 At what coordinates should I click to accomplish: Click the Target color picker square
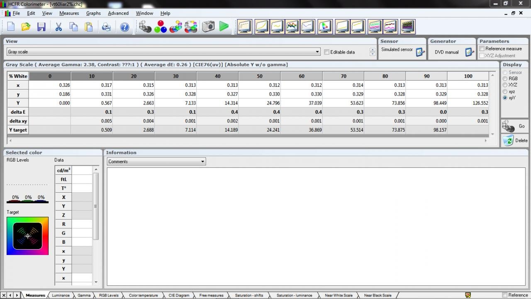coord(27,236)
